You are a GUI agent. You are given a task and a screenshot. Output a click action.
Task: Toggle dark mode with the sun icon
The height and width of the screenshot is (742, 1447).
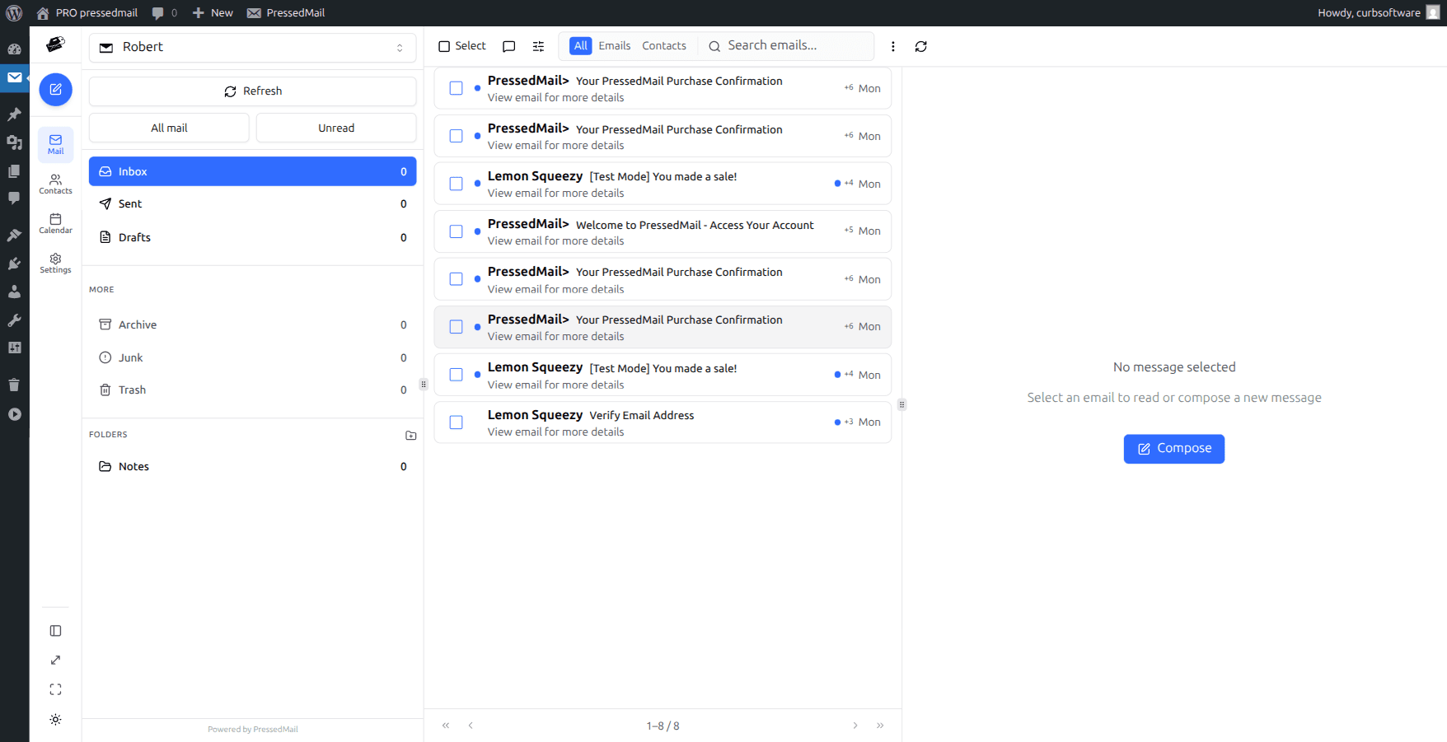point(55,719)
